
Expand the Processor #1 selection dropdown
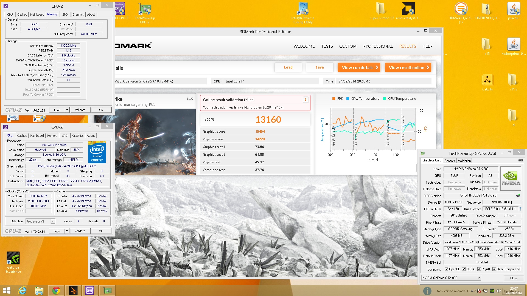(53, 221)
